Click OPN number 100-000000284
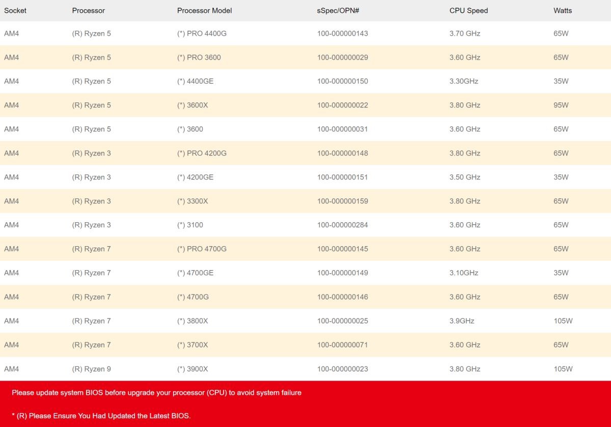 (343, 225)
